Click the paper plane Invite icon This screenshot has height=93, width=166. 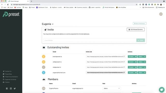pyautogui.click(x=45, y=30)
